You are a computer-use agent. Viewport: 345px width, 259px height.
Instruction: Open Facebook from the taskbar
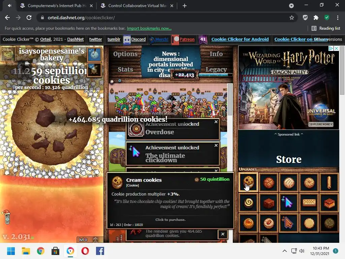[100, 251]
